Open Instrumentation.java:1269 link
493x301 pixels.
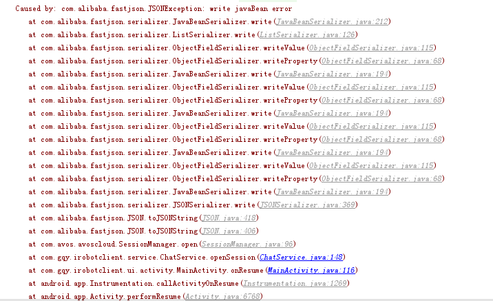(295, 284)
